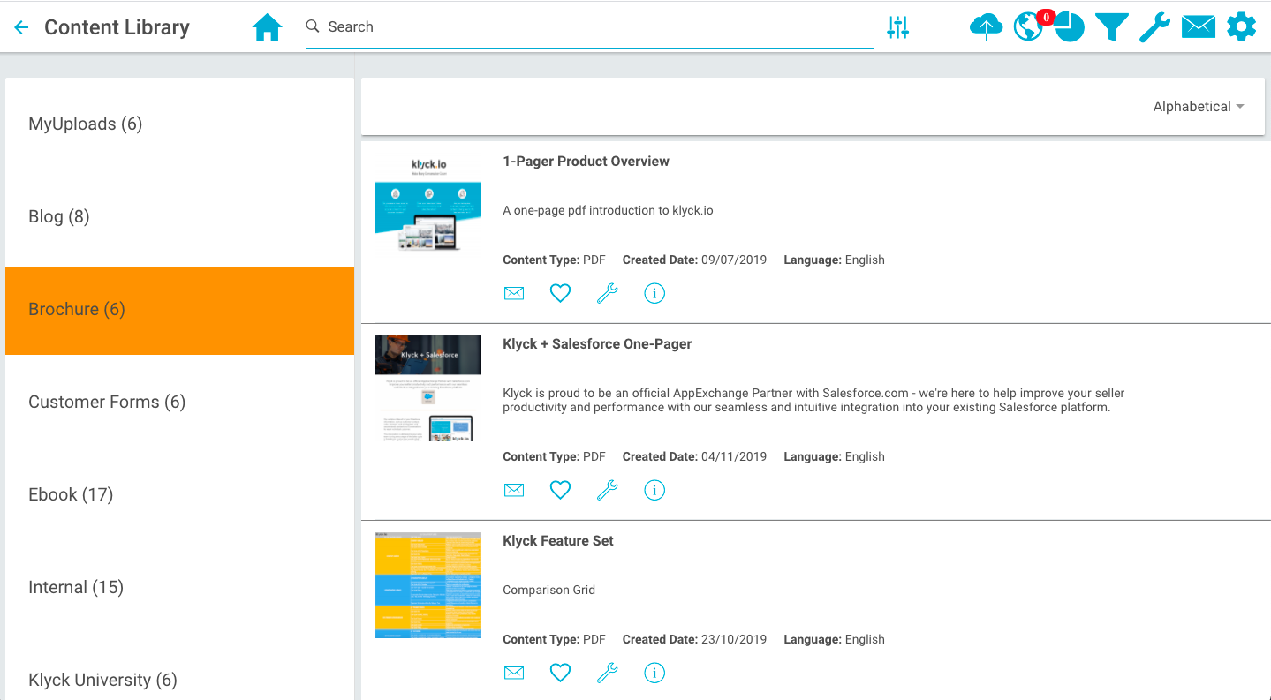Screen dimensions: 1271x700
Task: Toggle the heart on Klyck Feature Set
Action: click(560, 673)
